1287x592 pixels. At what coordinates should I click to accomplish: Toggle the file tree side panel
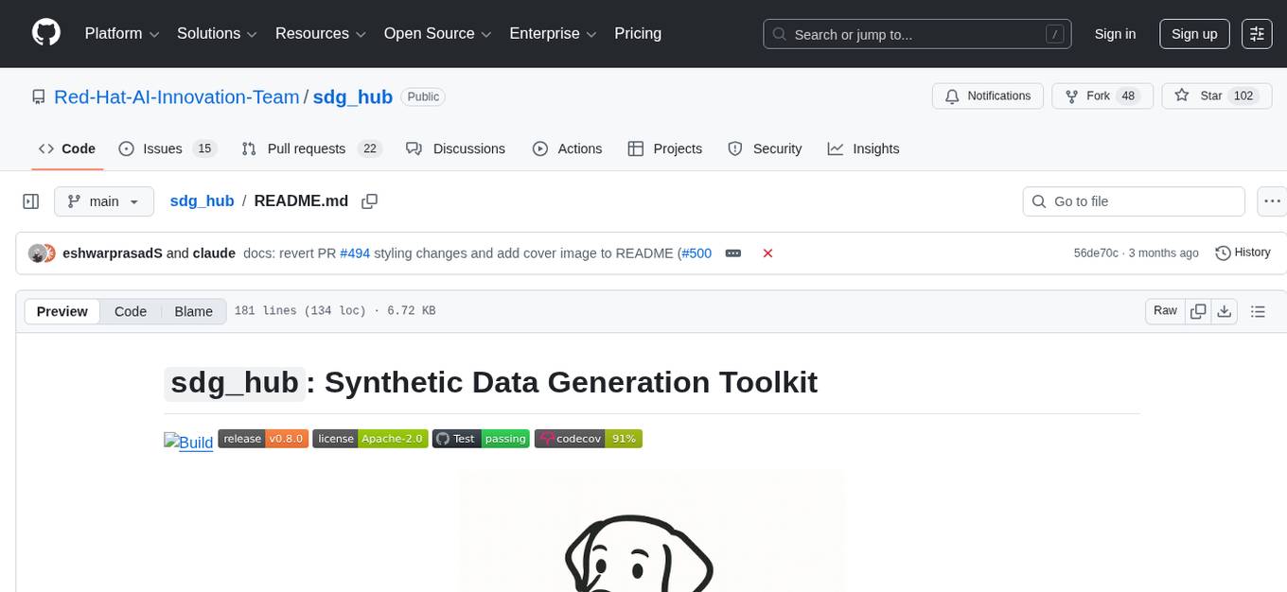30,200
